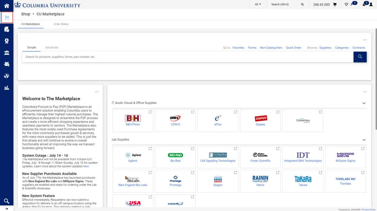Browse Suppliers link
The image size is (377, 211).
pos(325,48)
